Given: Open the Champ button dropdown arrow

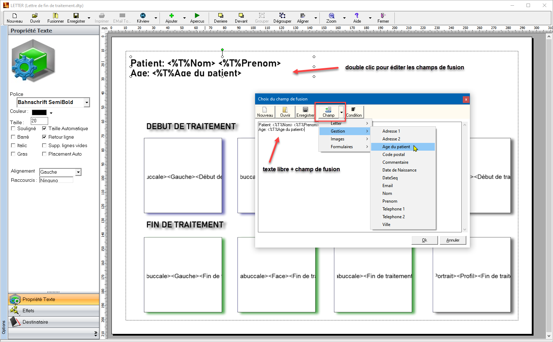Looking at the screenshot, I should [x=341, y=112].
